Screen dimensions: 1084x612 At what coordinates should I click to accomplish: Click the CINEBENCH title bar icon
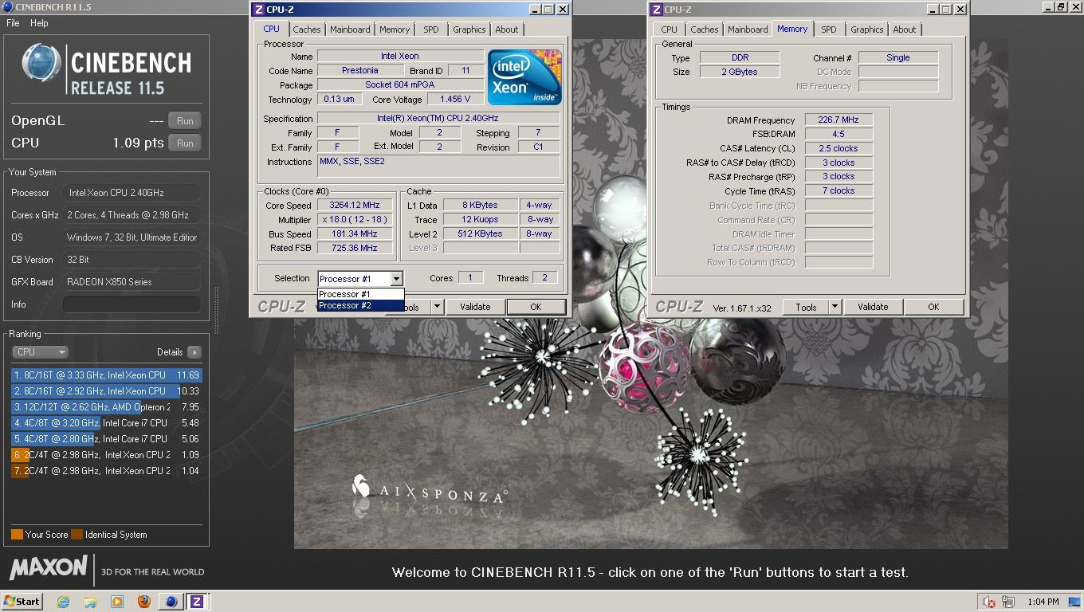tap(7, 7)
